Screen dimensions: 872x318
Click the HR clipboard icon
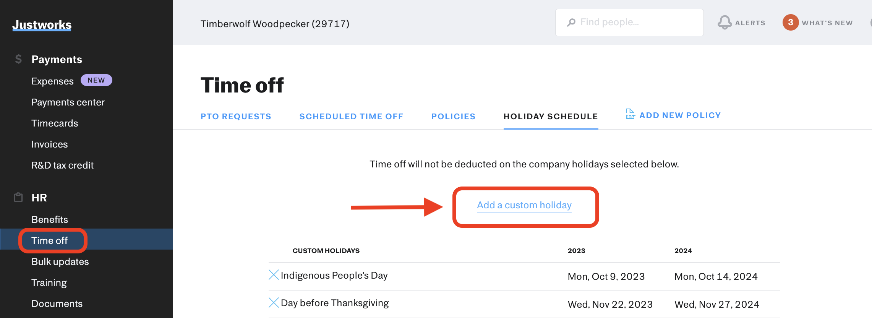[18, 197]
